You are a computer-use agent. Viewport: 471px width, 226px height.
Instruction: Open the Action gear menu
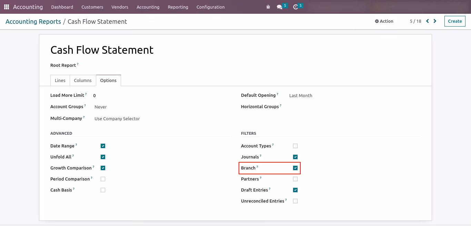tap(384, 21)
